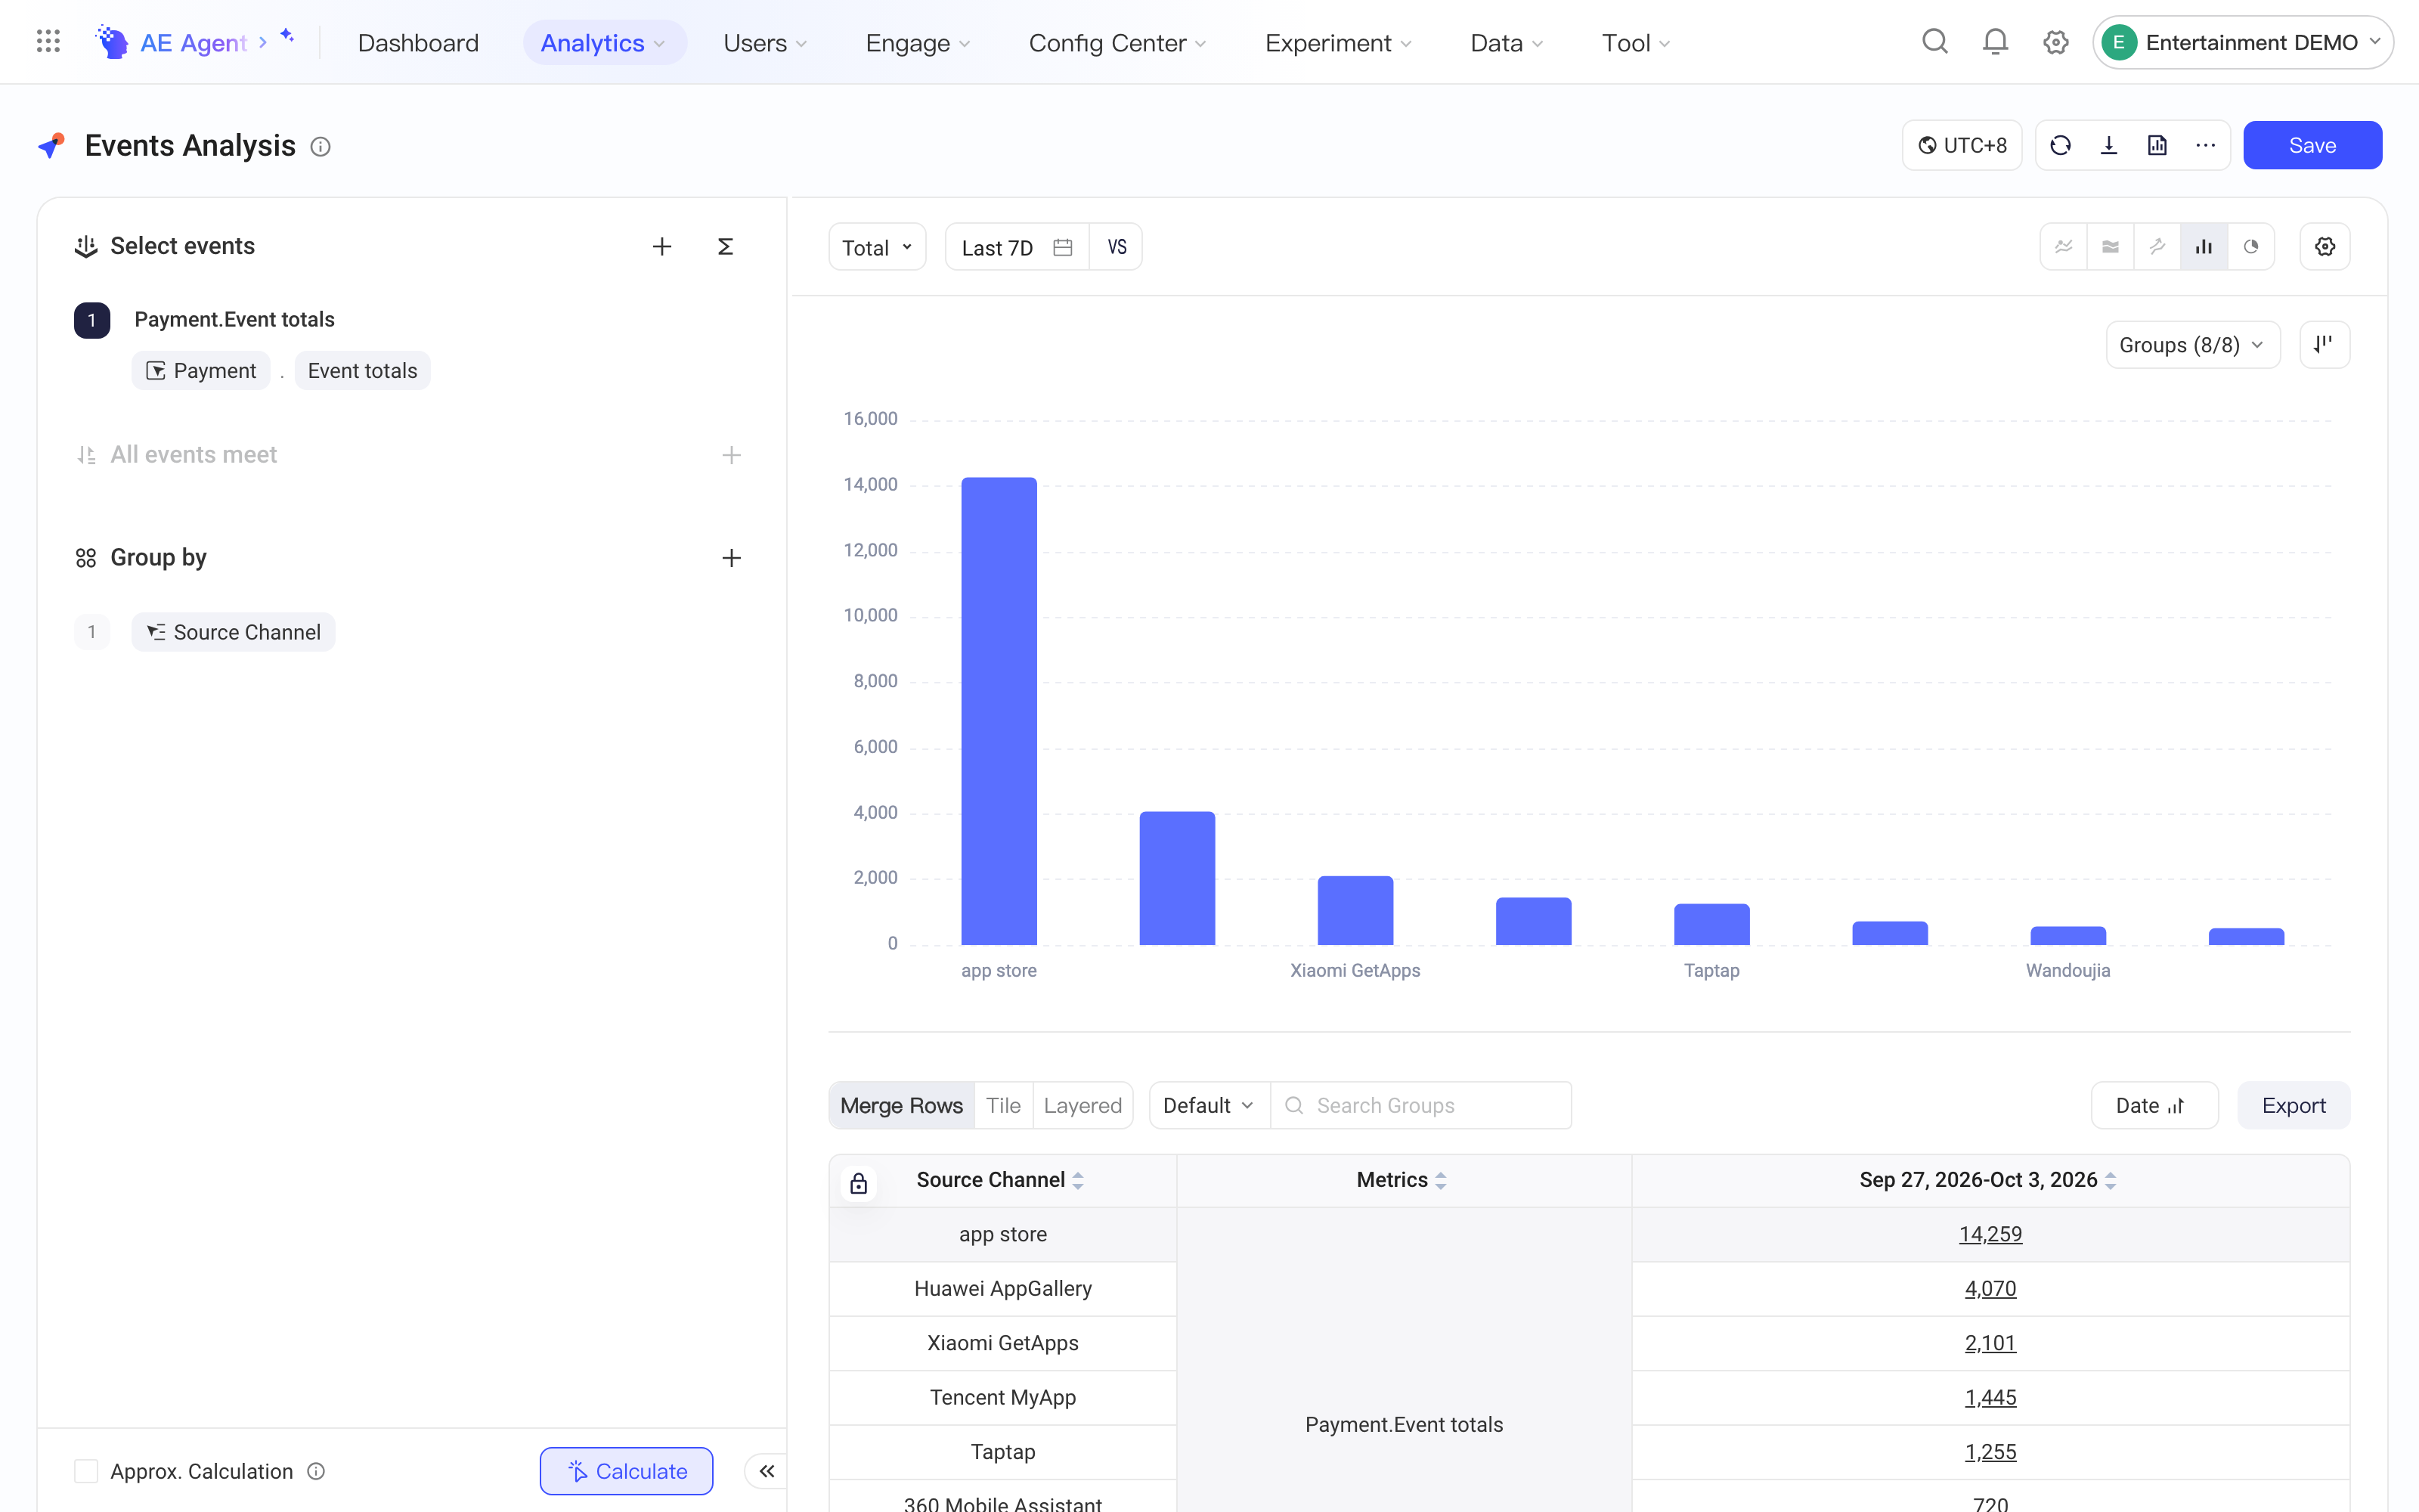Open chart settings gear
The height and width of the screenshot is (1512, 2419).
coord(2325,246)
